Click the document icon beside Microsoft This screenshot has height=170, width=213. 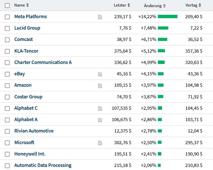point(100,143)
